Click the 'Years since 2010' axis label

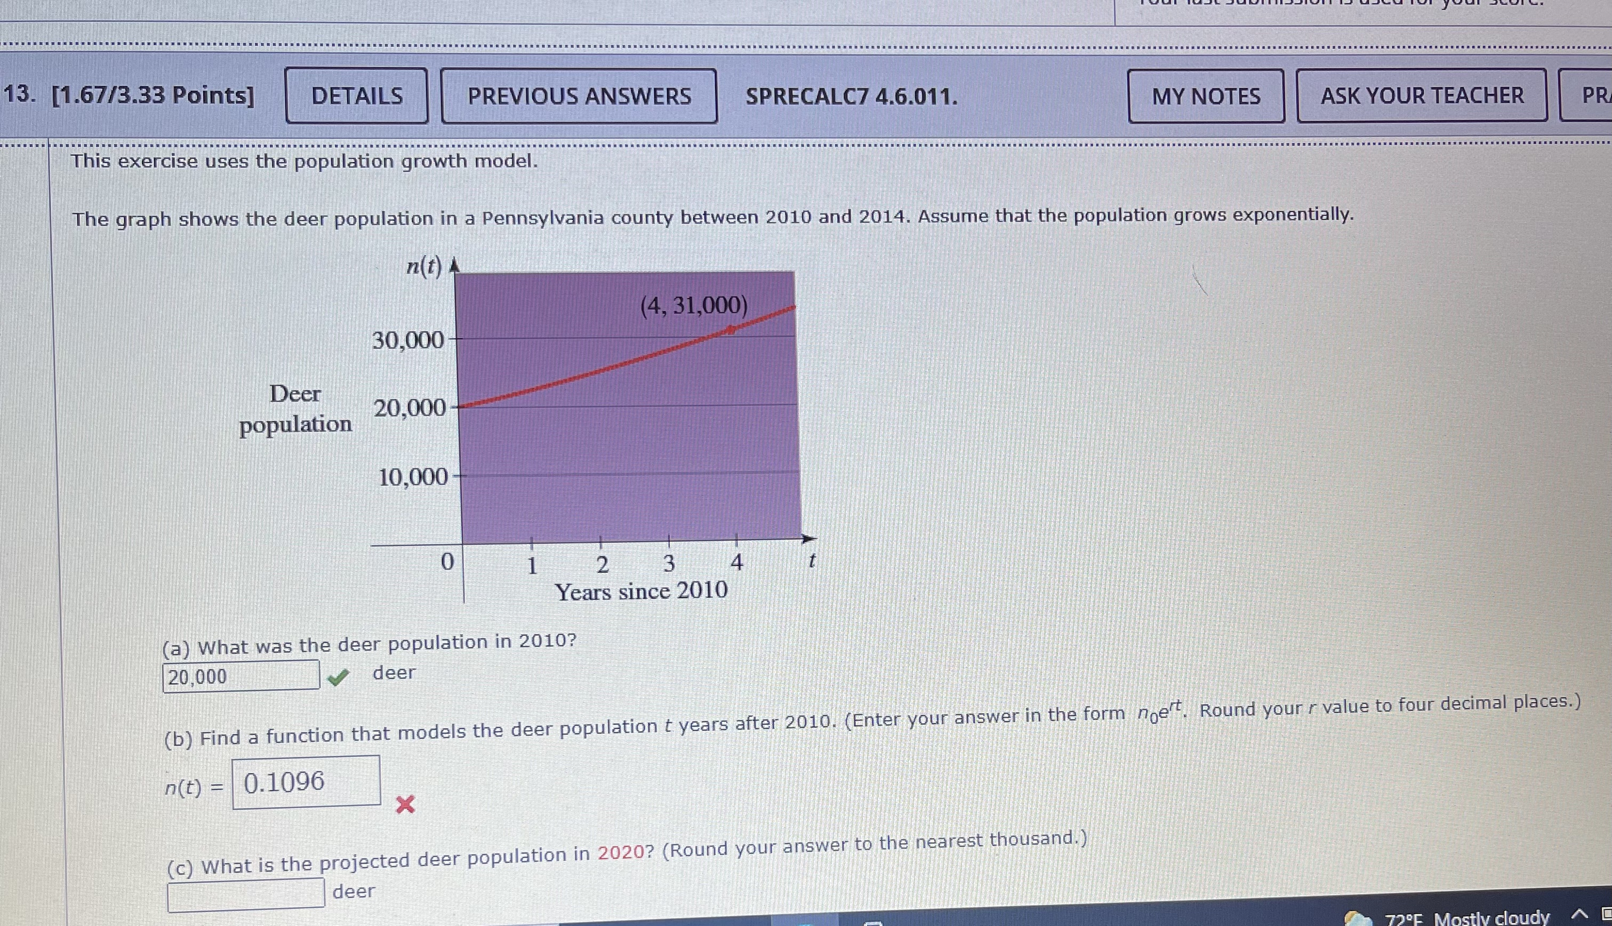(641, 591)
